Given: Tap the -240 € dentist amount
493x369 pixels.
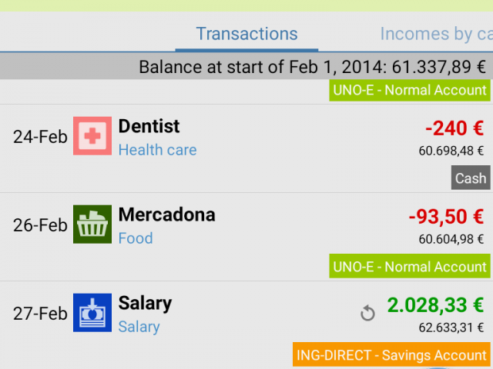Looking at the screenshot, I should [454, 128].
